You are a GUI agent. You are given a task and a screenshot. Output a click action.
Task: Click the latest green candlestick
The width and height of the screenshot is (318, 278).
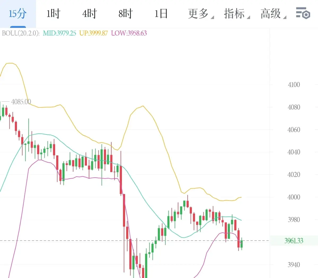tap(242, 244)
